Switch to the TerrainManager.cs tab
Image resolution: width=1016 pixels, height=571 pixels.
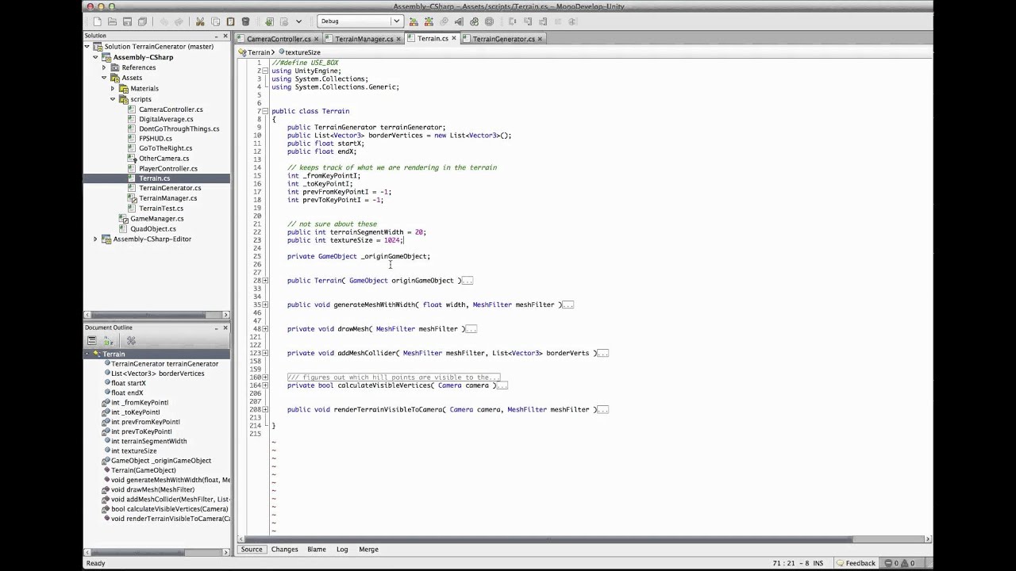[364, 39]
